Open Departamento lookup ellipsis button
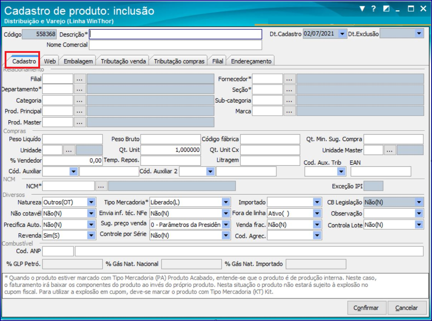 (80, 90)
